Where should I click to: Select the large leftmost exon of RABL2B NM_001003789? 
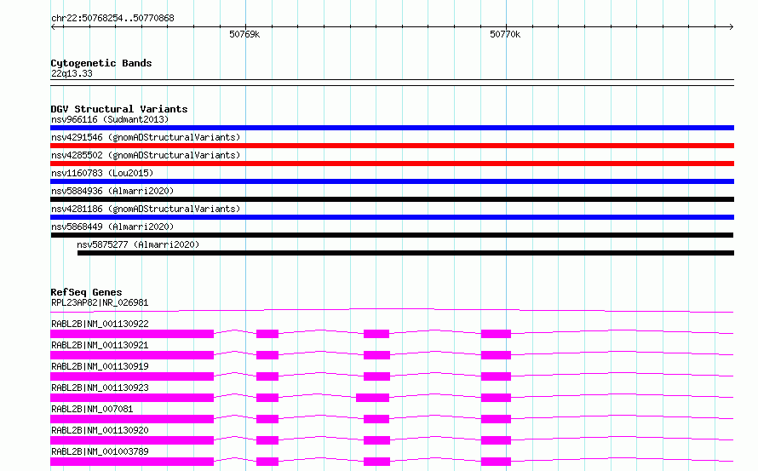(132, 462)
